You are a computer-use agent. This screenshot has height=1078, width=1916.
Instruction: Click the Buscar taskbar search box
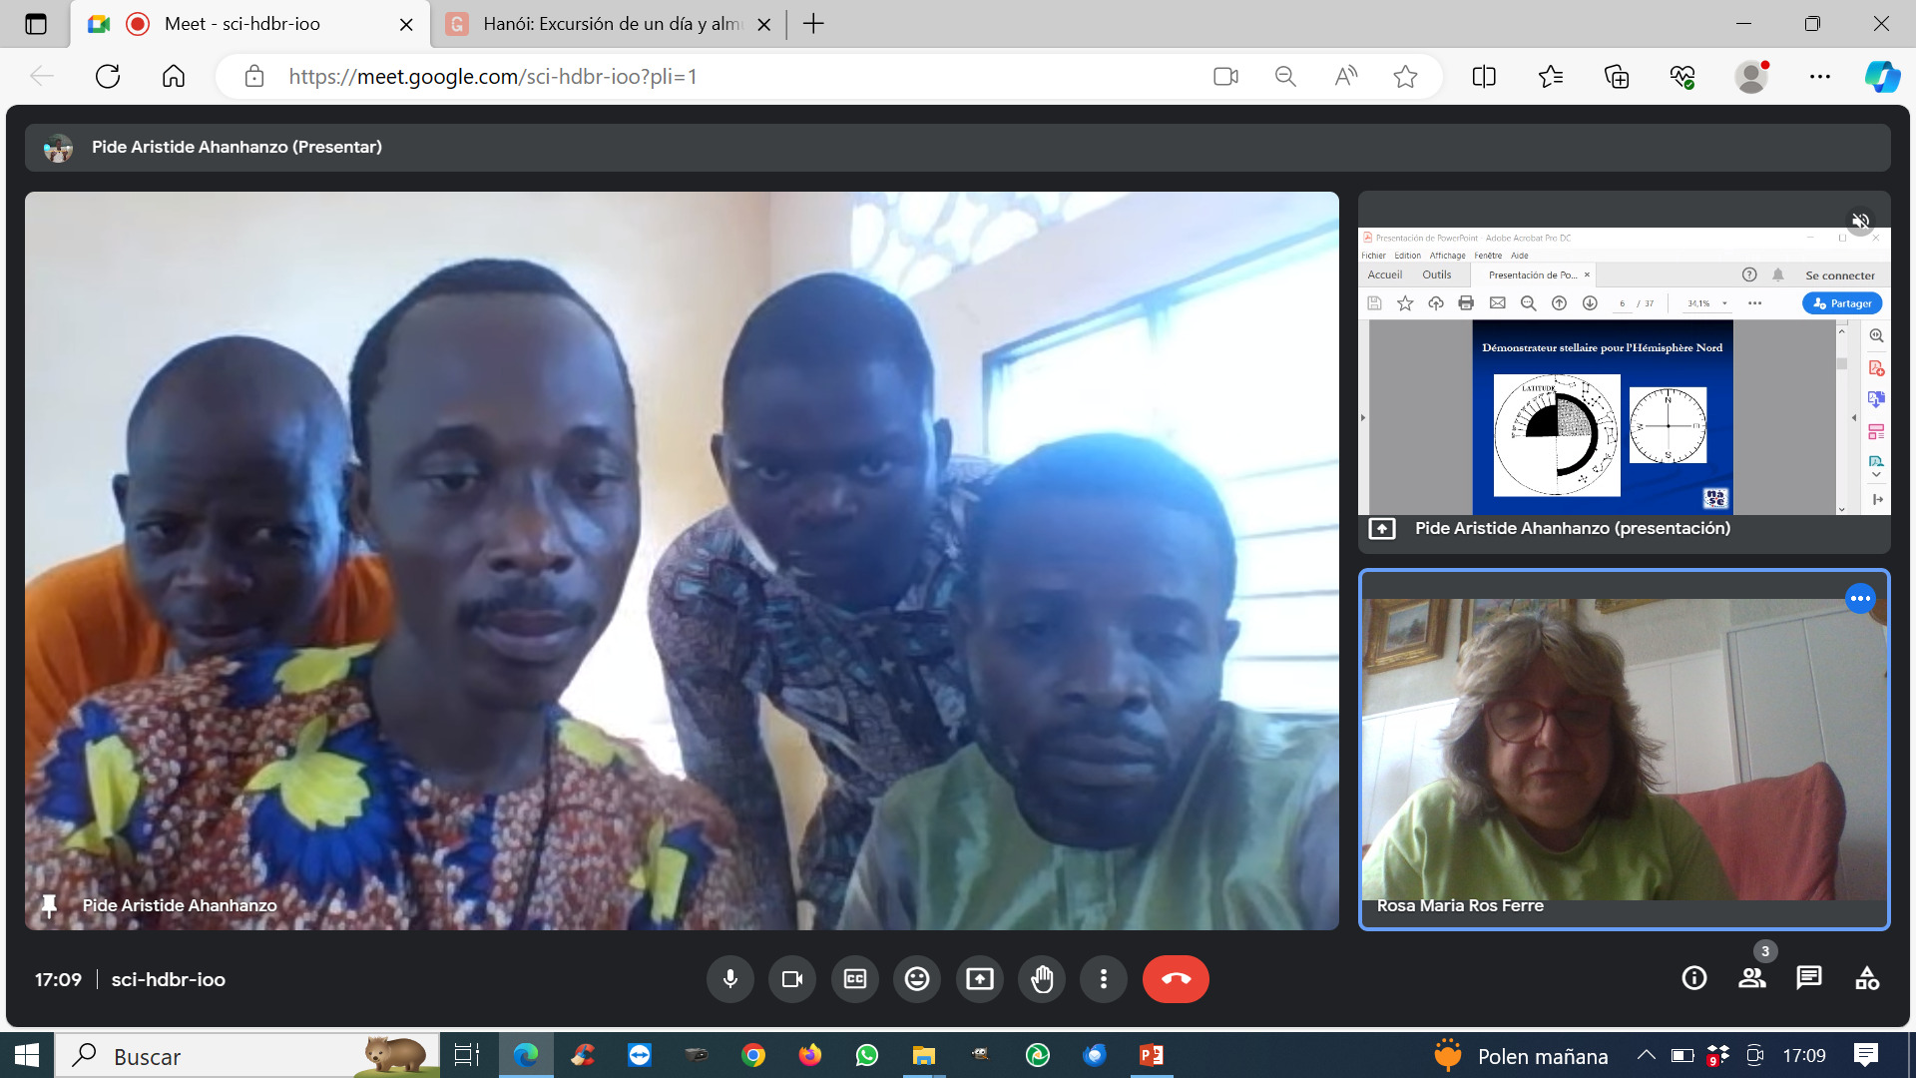click(x=246, y=1055)
